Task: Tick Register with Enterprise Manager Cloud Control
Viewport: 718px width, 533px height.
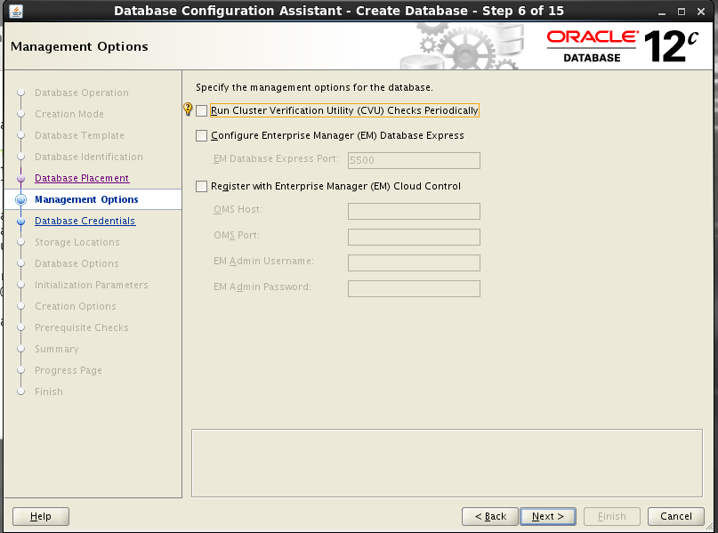Action: point(201,186)
